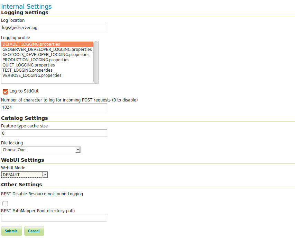Select VERBOSE_LOGGING.properties profile
Image resolution: width=295 pixels, height=241 pixels.
[47, 75]
